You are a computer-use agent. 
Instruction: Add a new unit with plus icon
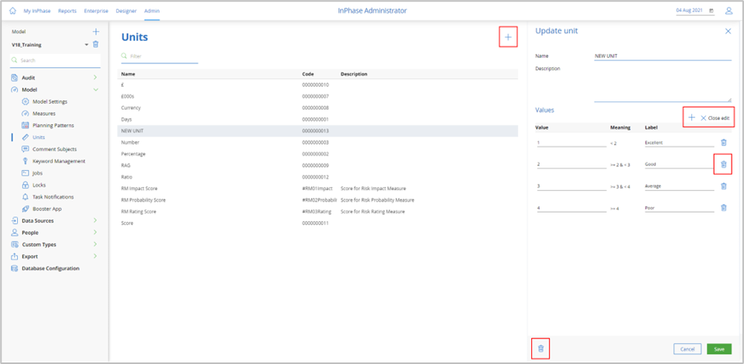(508, 37)
